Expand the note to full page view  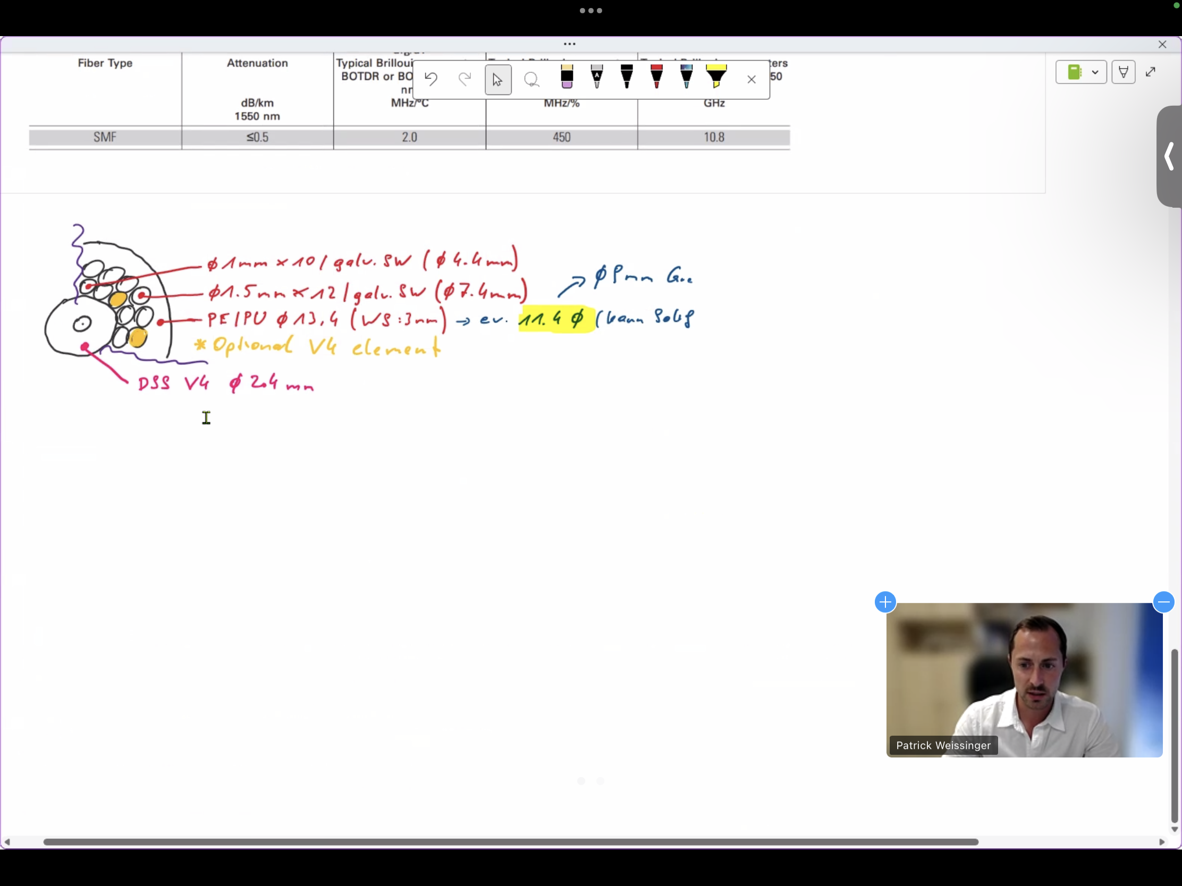click(1151, 72)
